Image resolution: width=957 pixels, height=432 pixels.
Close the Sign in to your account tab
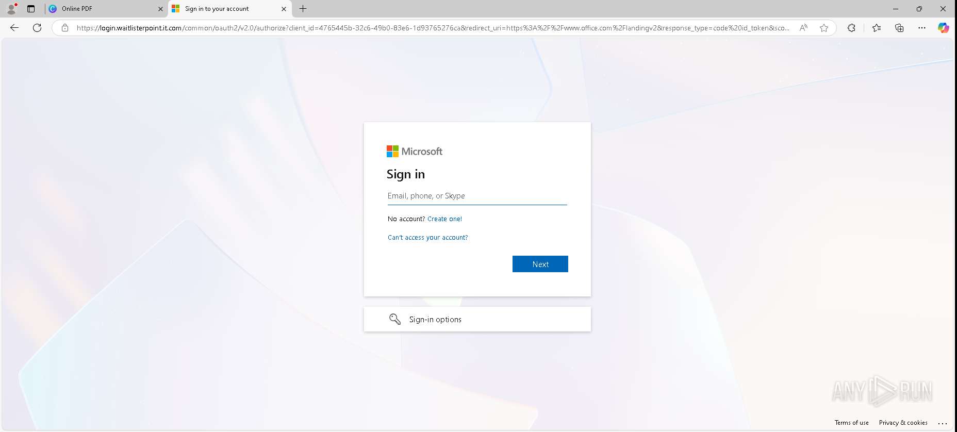pyautogui.click(x=284, y=9)
